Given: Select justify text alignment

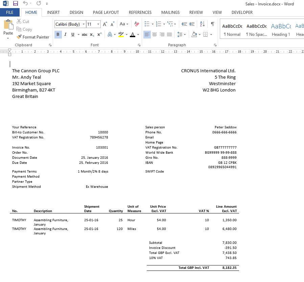Looking at the screenshot, I should click(x=169, y=34).
